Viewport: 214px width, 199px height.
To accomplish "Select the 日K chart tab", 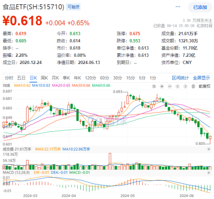I will pyautogui.click(x=33, y=78).
